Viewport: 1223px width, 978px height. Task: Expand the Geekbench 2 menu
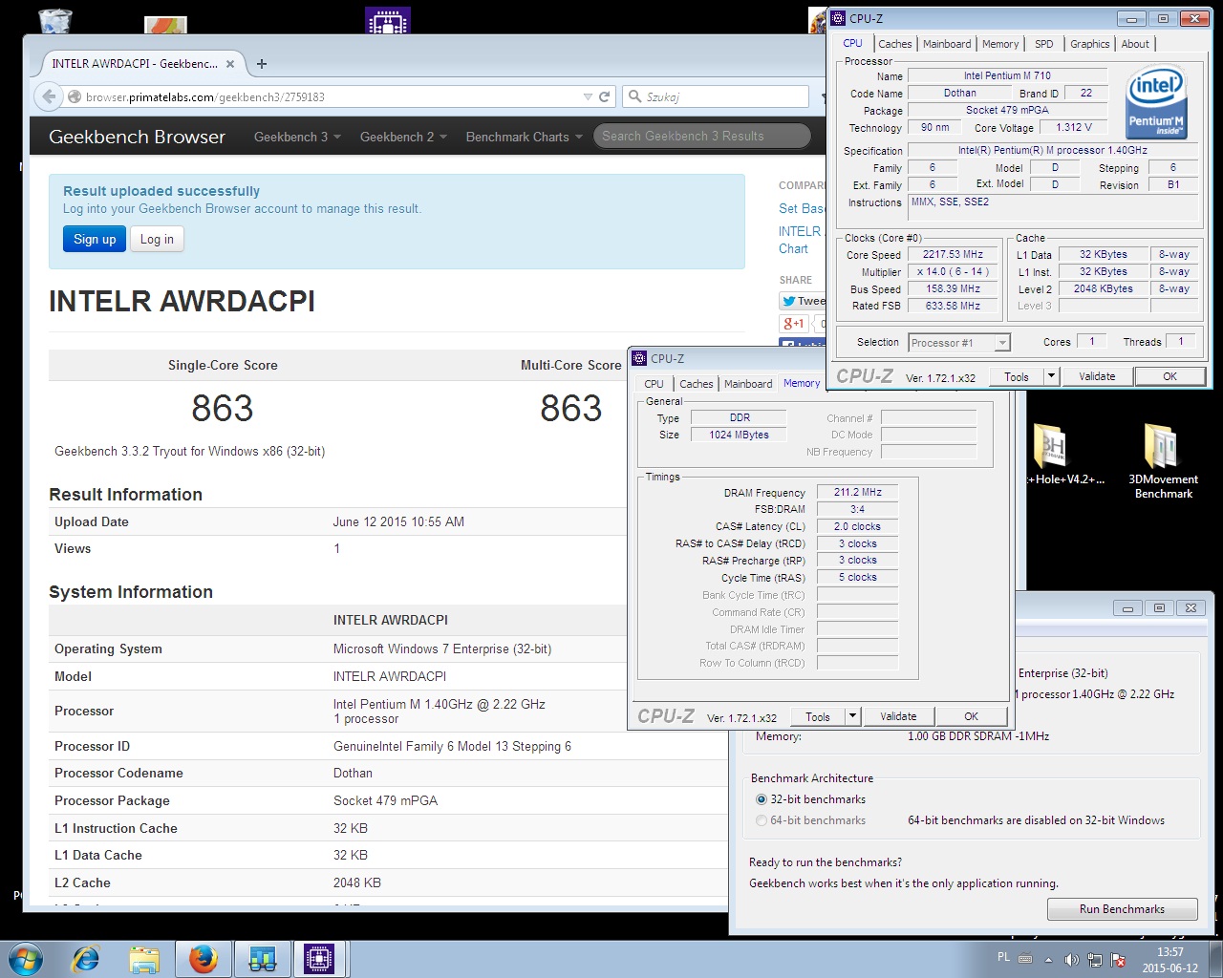pyautogui.click(x=403, y=137)
